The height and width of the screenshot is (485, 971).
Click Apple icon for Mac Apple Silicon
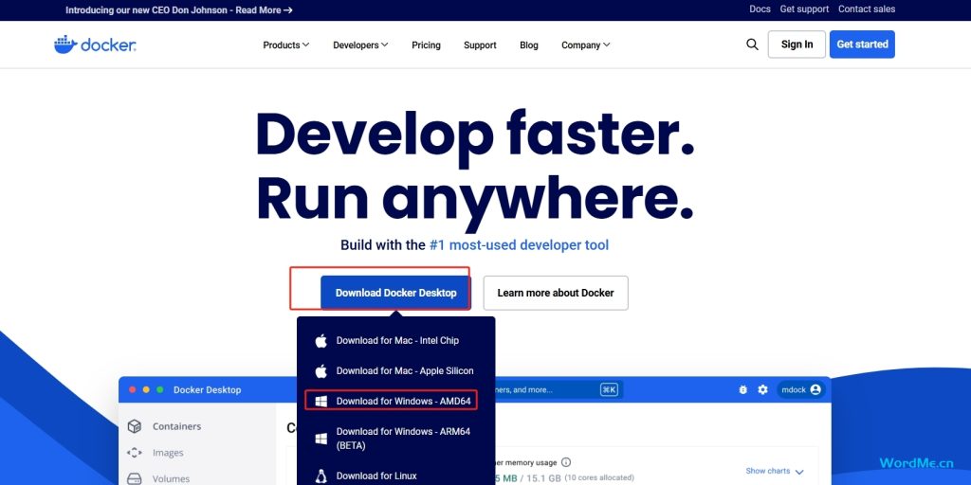(x=321, y=371)
